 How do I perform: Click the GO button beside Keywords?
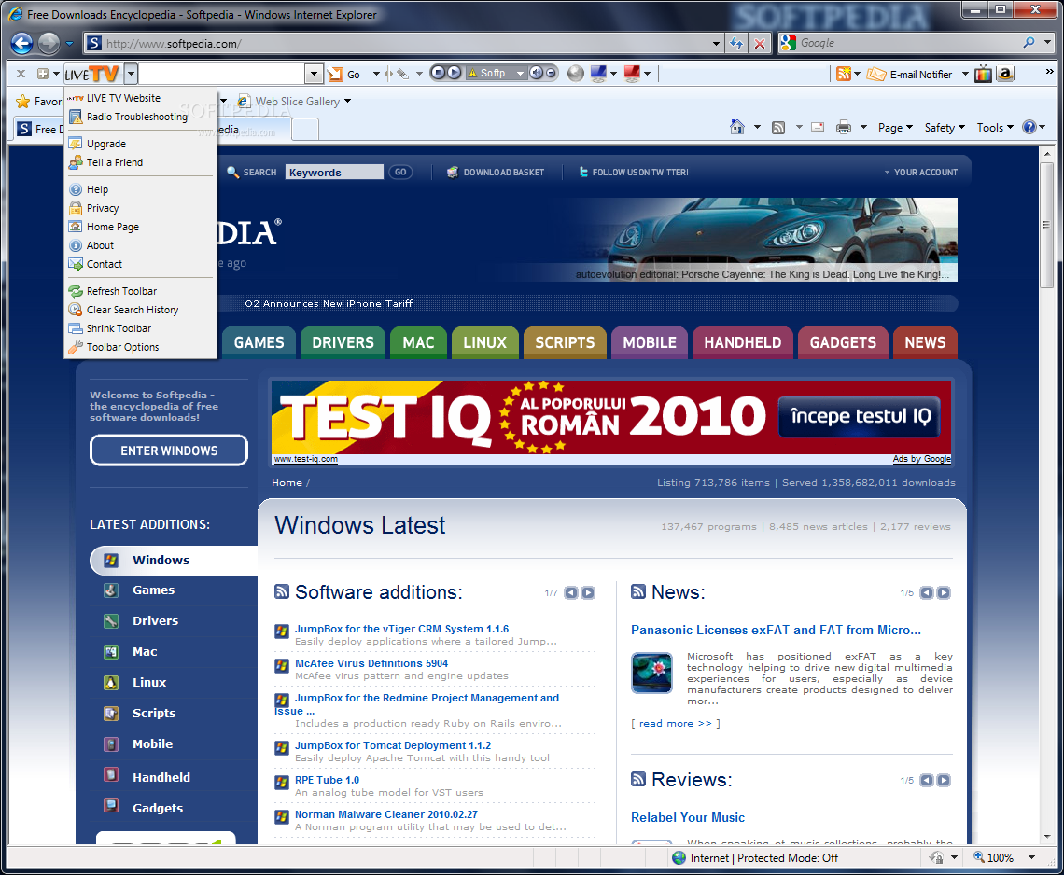pos(400,173)
